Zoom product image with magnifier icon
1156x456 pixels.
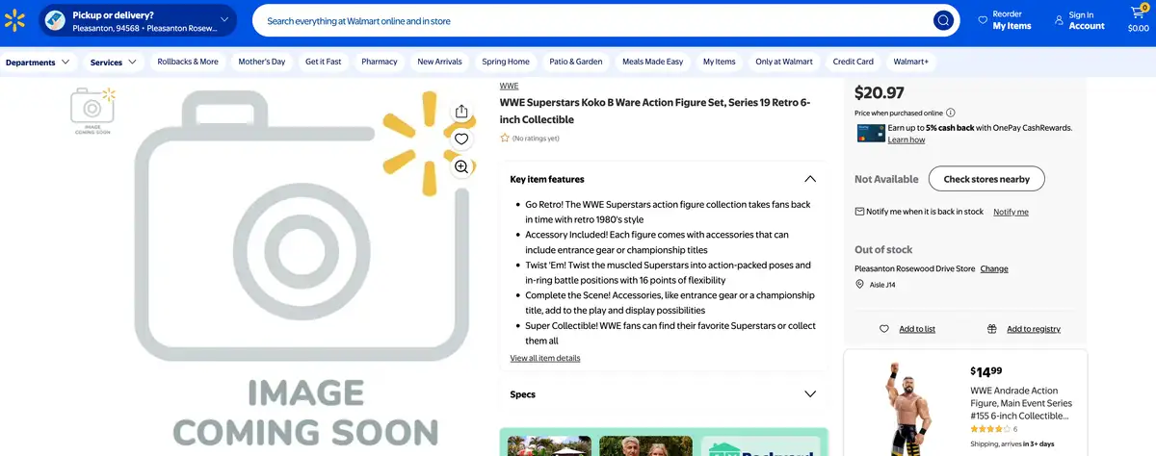tap(461, 167)
